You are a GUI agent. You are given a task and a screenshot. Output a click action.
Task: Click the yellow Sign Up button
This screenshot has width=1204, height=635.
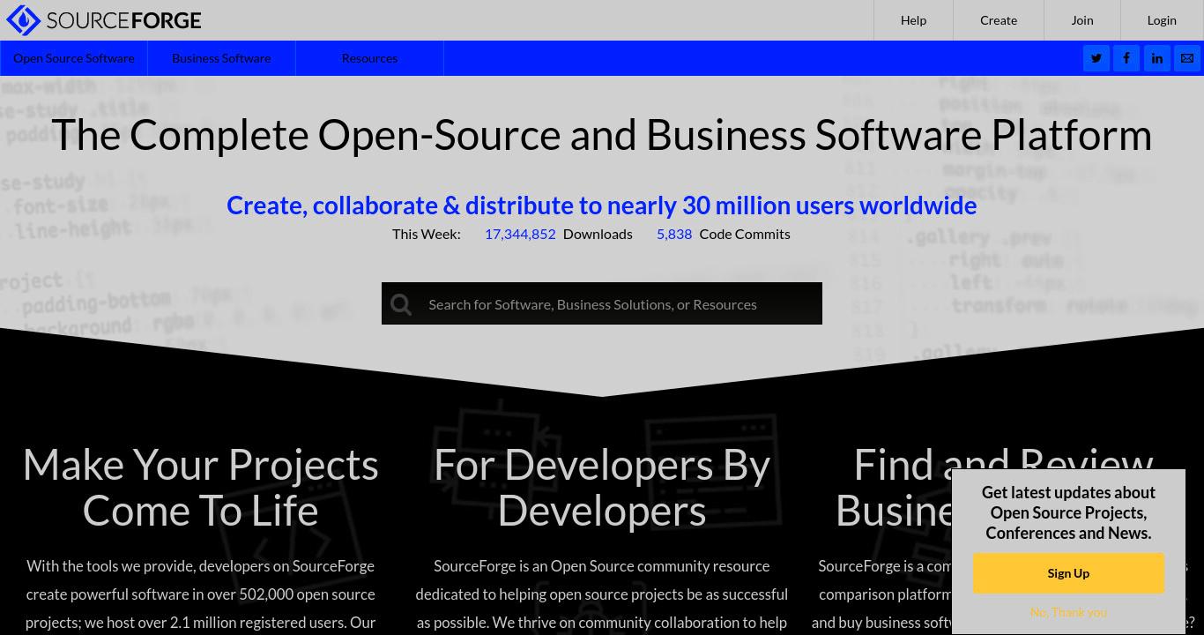1068,573
